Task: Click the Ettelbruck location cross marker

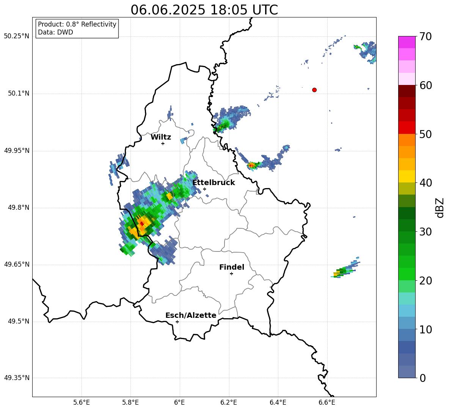Action: pos(204,189)
